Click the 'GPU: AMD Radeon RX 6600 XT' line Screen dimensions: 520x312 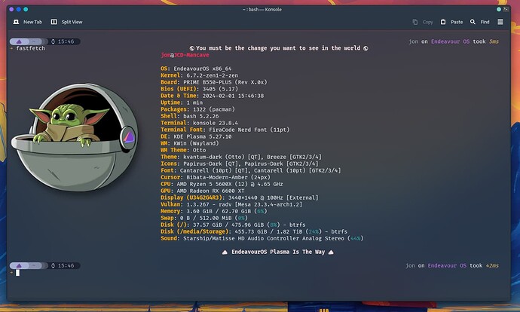pyautogui.click(x=203, y=191)
